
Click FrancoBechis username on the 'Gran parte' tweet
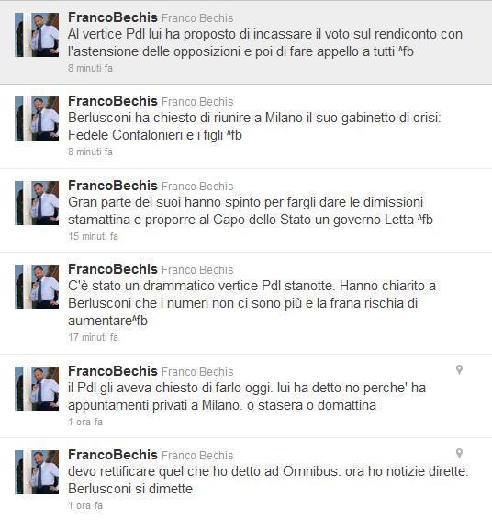pyautogui.click(x=113, y=186)
